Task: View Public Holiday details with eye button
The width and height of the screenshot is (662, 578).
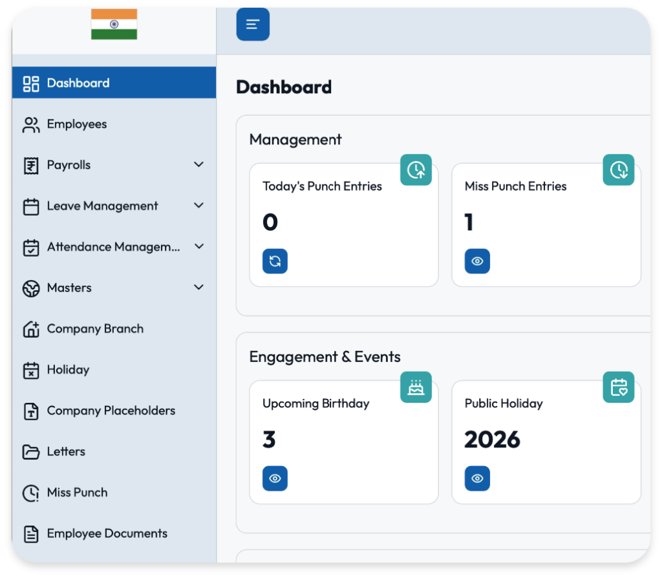Action: click(477, 478)
